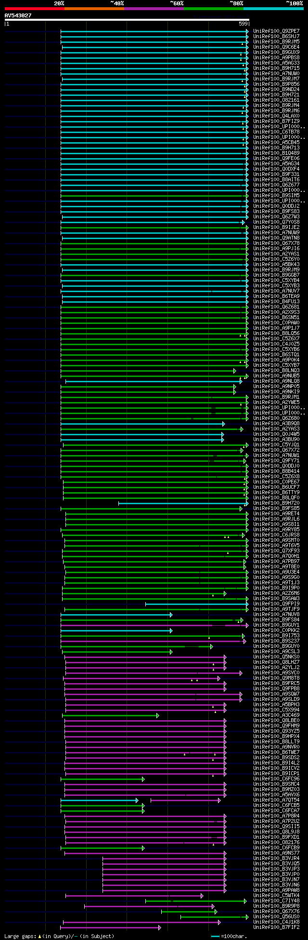308x940 pixels.
Task: Select label UniRef100_B7FIF2
Action: [x=276, y=927]
